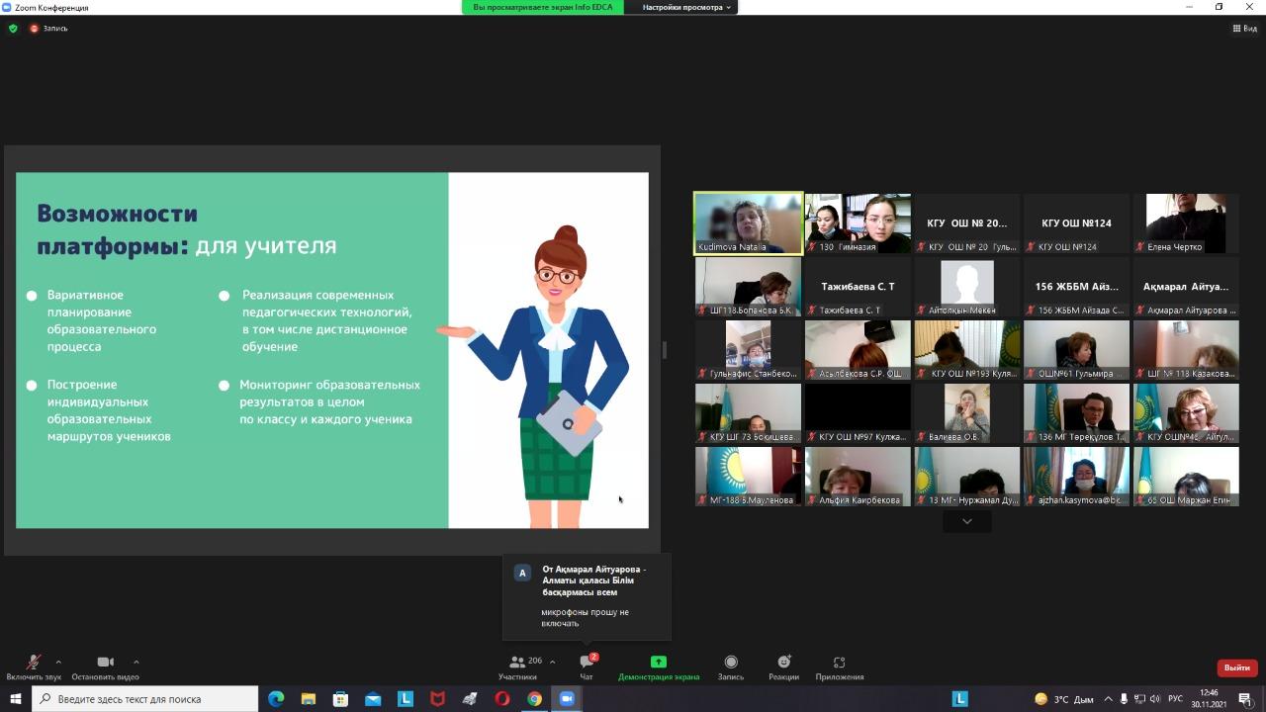Expand the arrow beside participants count

pyautogui.click(x=552, y=662)
